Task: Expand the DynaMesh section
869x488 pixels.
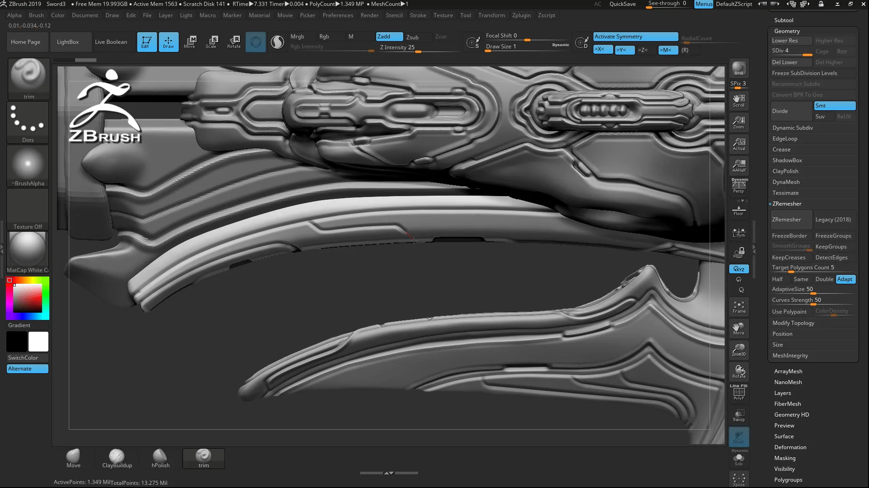Action: coord(786,182)
